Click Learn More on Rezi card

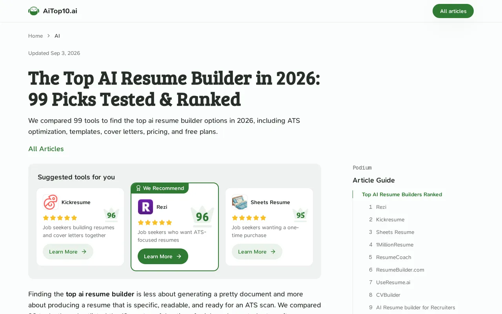click(x=163, y=256)
